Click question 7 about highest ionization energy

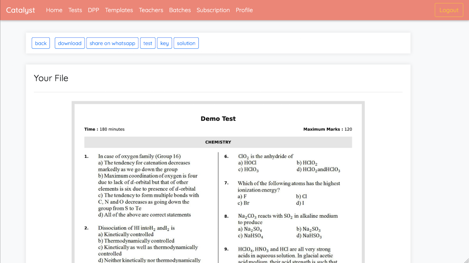pos(289,187)
